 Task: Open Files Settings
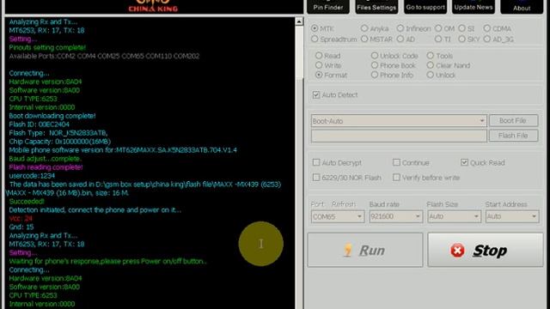[x=376, y=7]
